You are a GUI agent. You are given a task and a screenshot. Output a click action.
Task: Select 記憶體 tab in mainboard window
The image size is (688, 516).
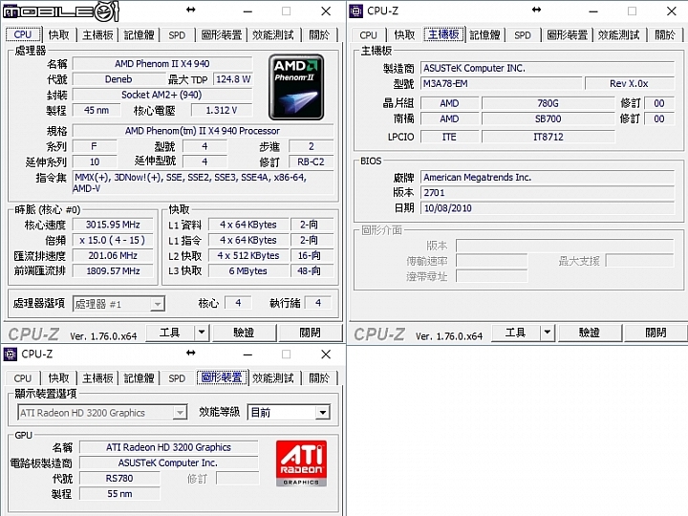[x=484, y=34]
